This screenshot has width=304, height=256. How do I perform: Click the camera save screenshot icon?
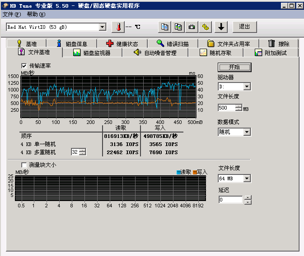pyautogui.click(x=192, y=27)
